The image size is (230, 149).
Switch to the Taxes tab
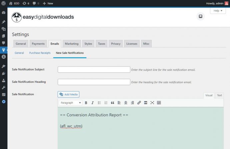[x=102, y=44]
